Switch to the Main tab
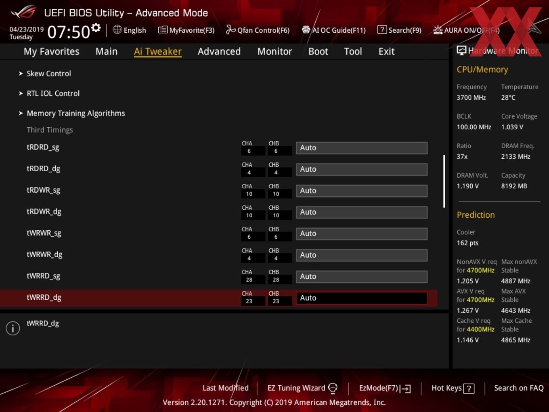The height and width of the screenshot is (412, 549). click(x=107, y=51)
